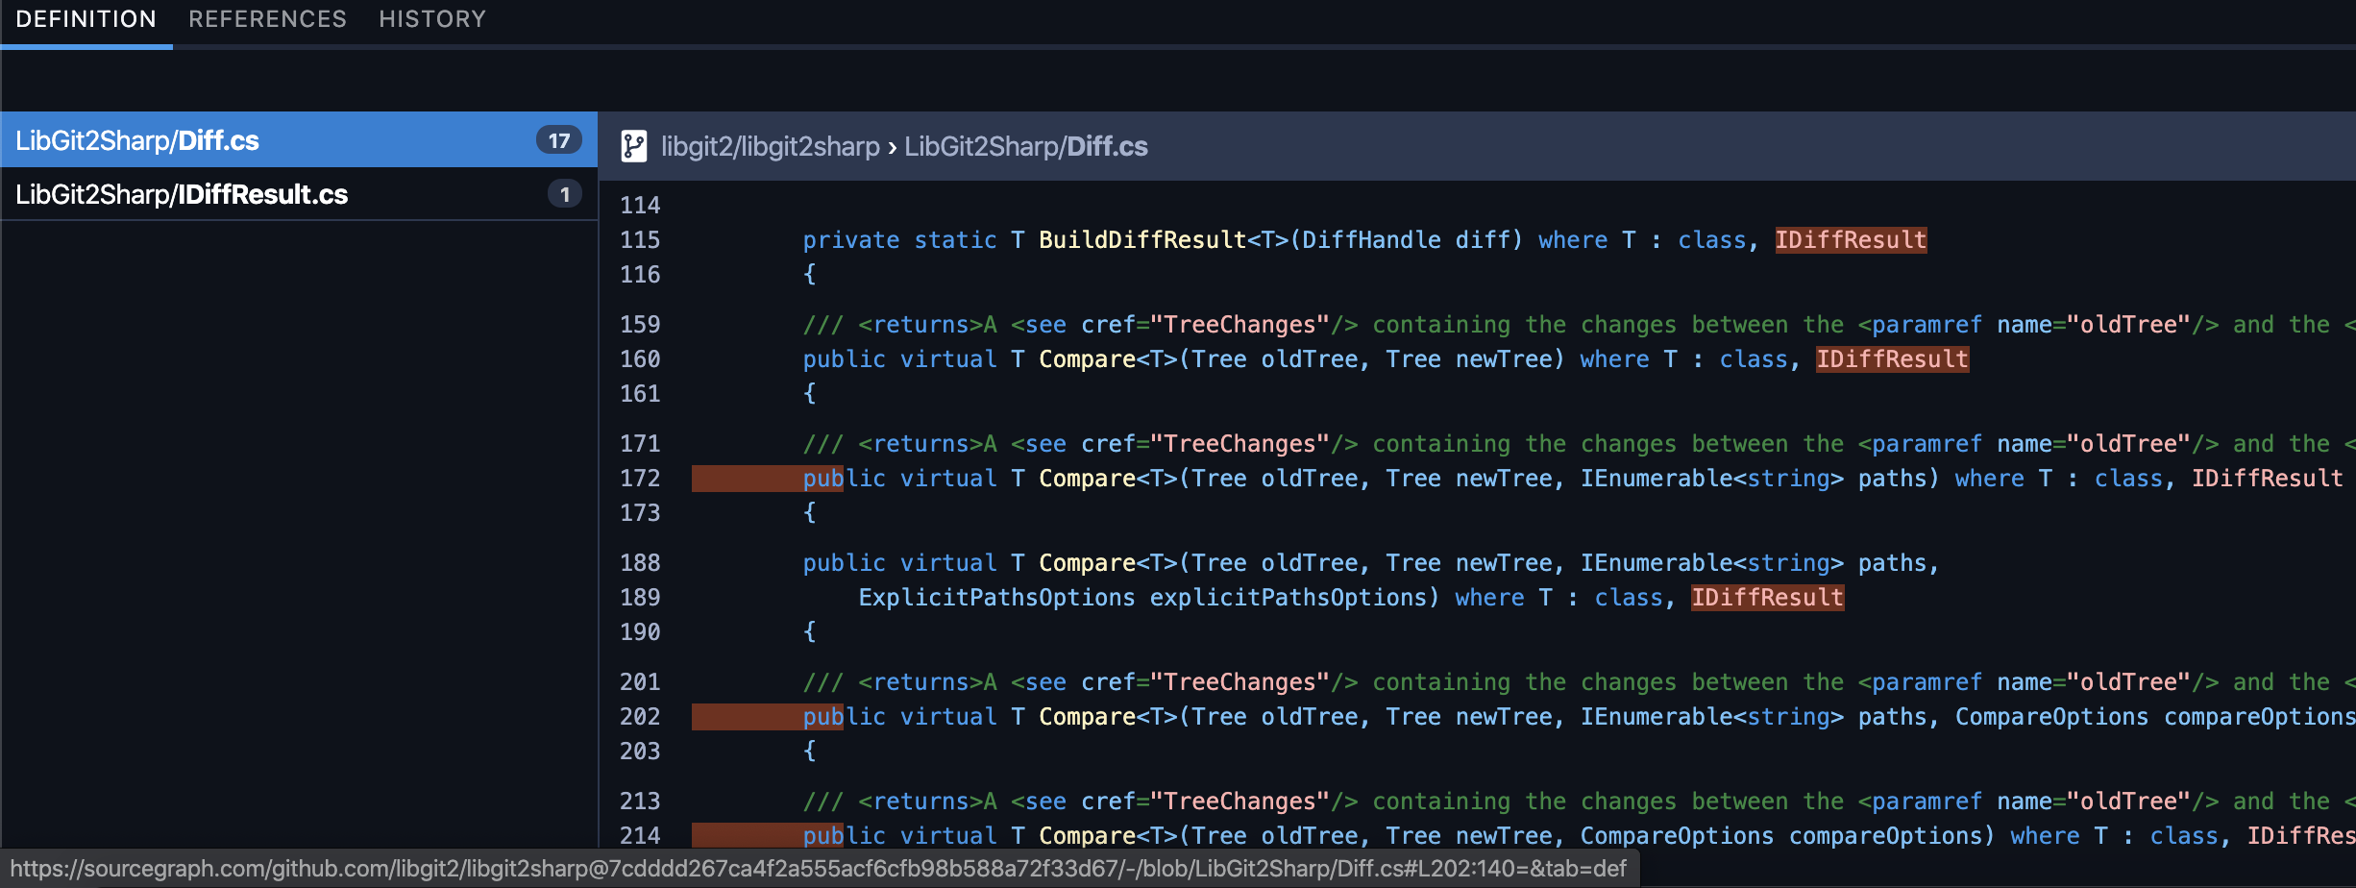The width and height of the screenshot is (2356, 888).
Task: Click the highlighted IDiffResult on line 115
Action: tap(1851, 239)
